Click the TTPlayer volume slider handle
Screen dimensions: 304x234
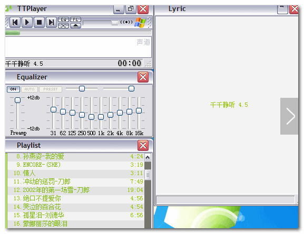(x=114, y=23)
